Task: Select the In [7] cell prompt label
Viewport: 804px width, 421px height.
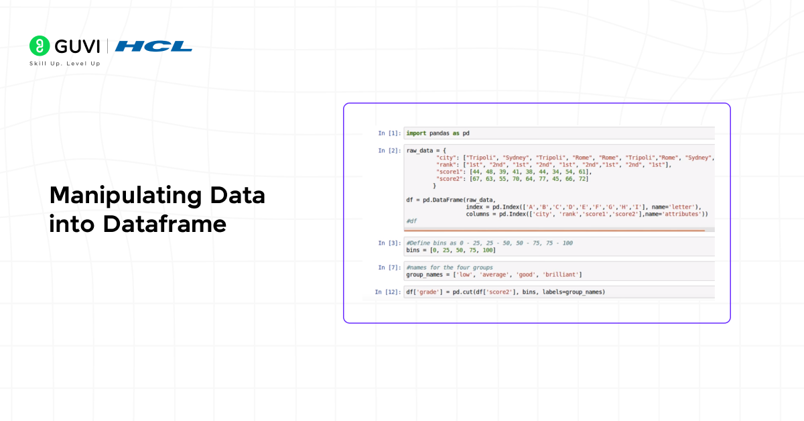Action: tap(389, 267)
